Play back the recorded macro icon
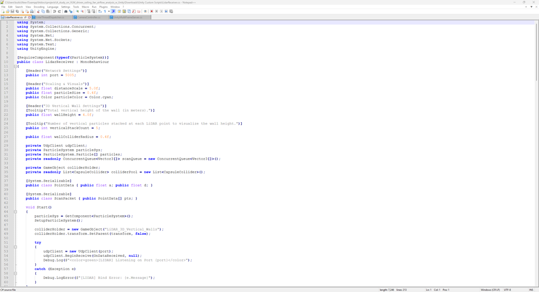The image size is (539, 292). point(161,12)
